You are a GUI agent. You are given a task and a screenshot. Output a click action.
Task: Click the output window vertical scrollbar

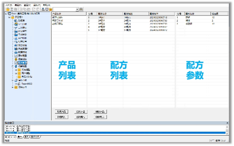click(228, 129)
